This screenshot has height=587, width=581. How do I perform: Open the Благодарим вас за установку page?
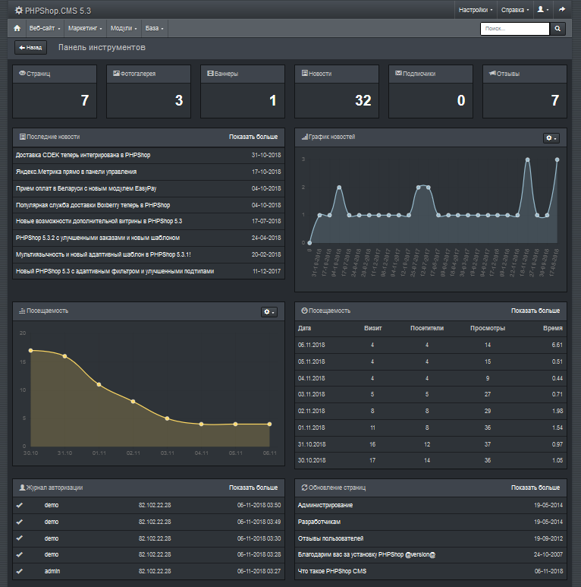pyautogui.click(x=367, y=555)
